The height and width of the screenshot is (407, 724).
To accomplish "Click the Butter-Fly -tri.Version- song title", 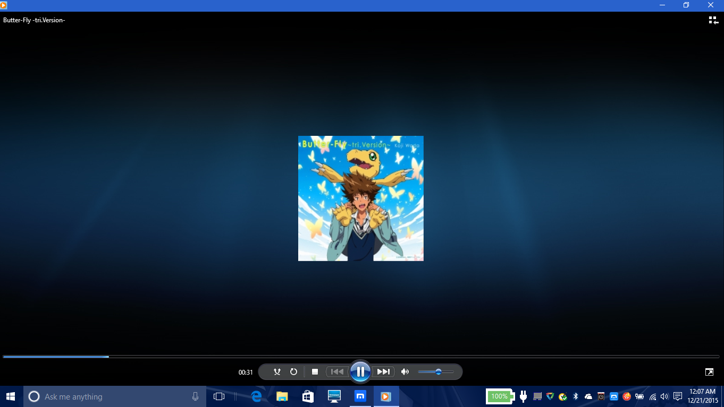I will 34,20.
